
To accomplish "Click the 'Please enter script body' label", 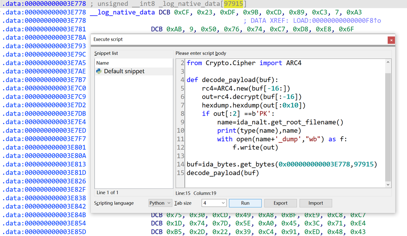I will click(201, 53).
